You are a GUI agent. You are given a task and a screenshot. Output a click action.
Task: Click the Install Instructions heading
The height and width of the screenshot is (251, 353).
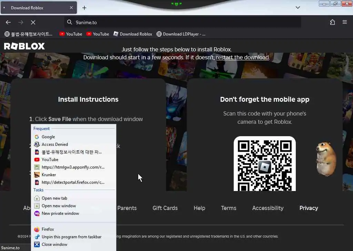(88, 99)
